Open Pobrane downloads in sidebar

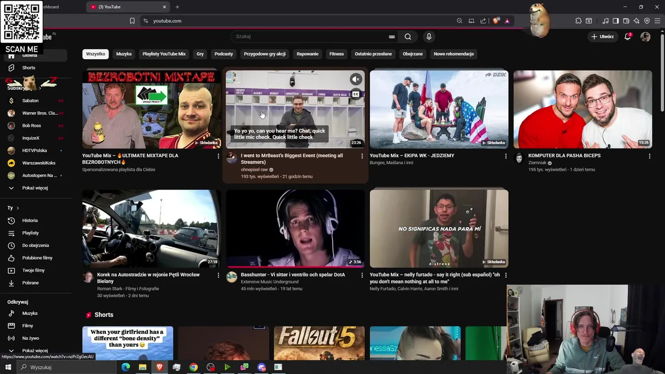pos(30,283)
